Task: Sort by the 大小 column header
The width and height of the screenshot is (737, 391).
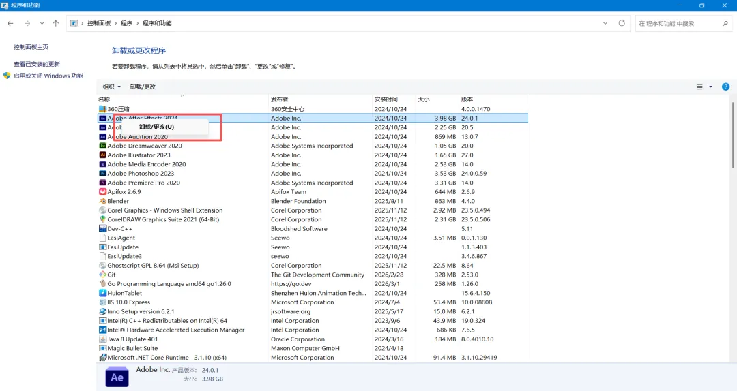Action: (437, 99)
